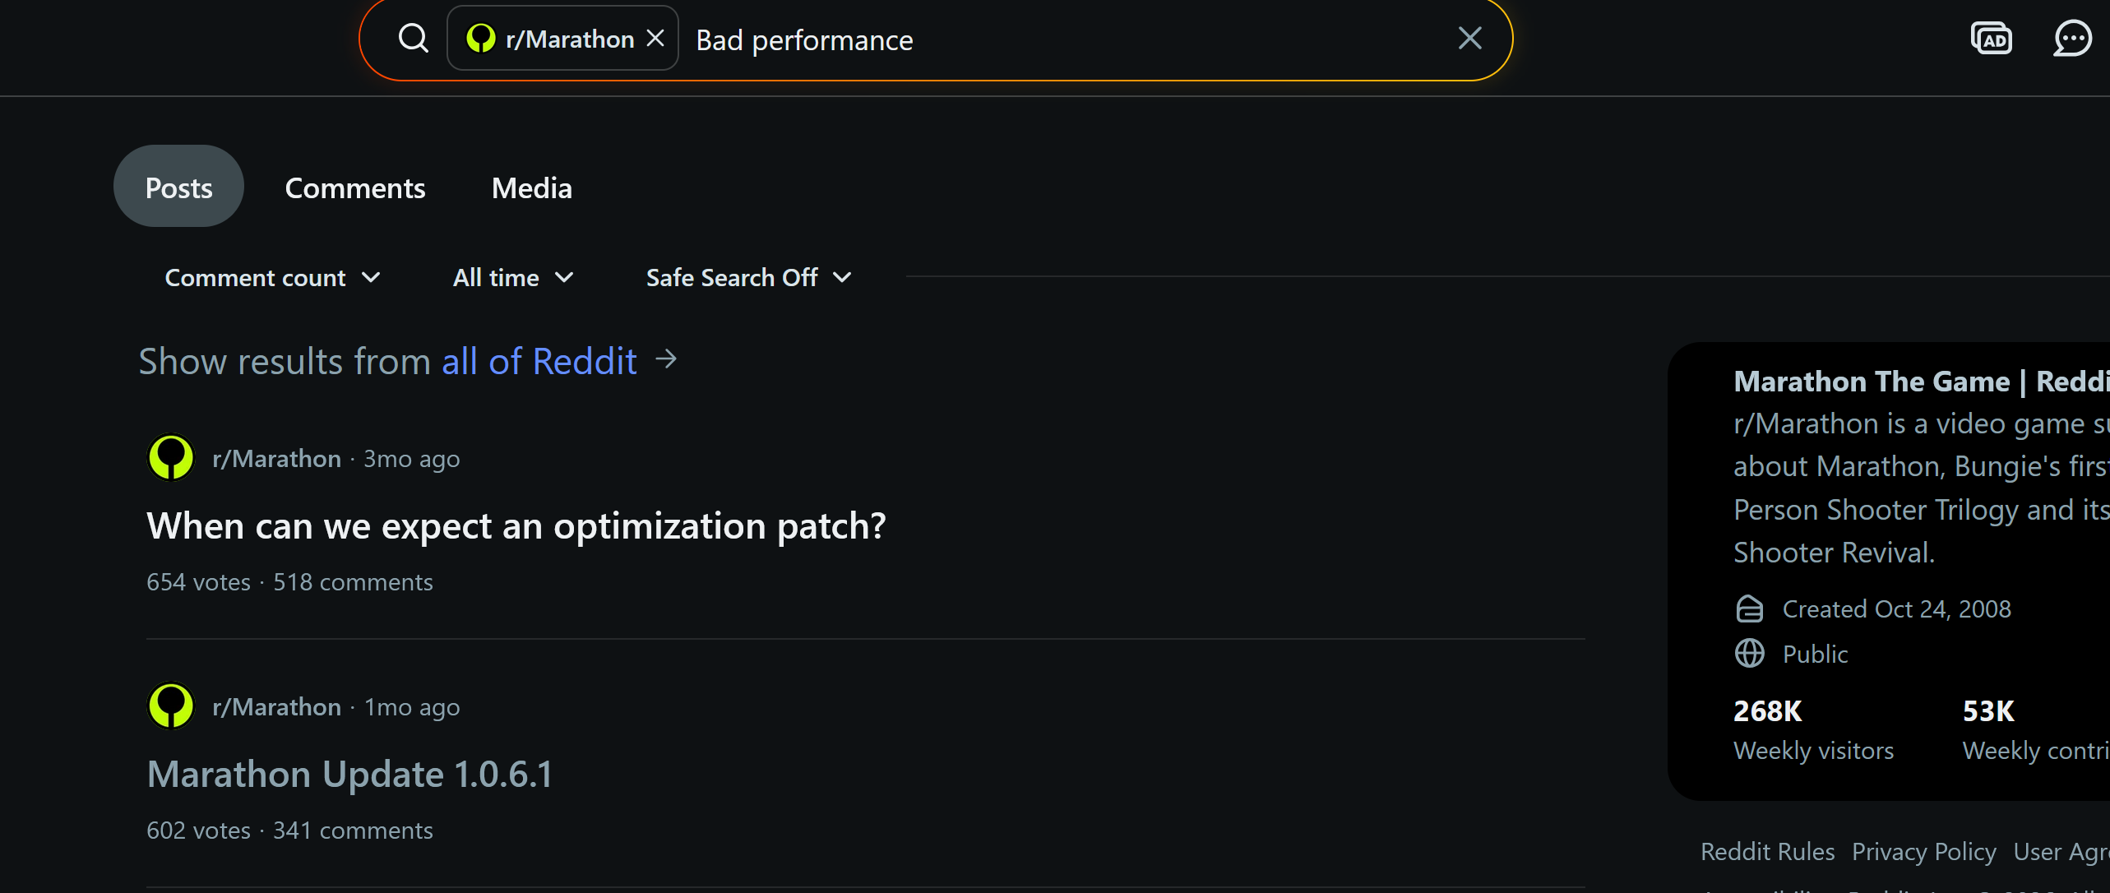Viewport: 2110px width, 893px height.
Task: Clear the search query text
Action: tap(1469, 38)
